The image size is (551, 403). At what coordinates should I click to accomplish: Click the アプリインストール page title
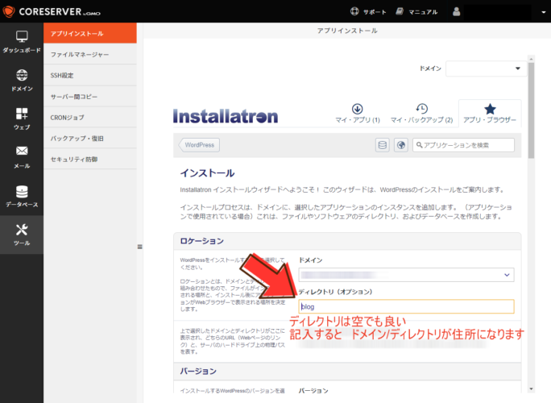tap(347, 31)
